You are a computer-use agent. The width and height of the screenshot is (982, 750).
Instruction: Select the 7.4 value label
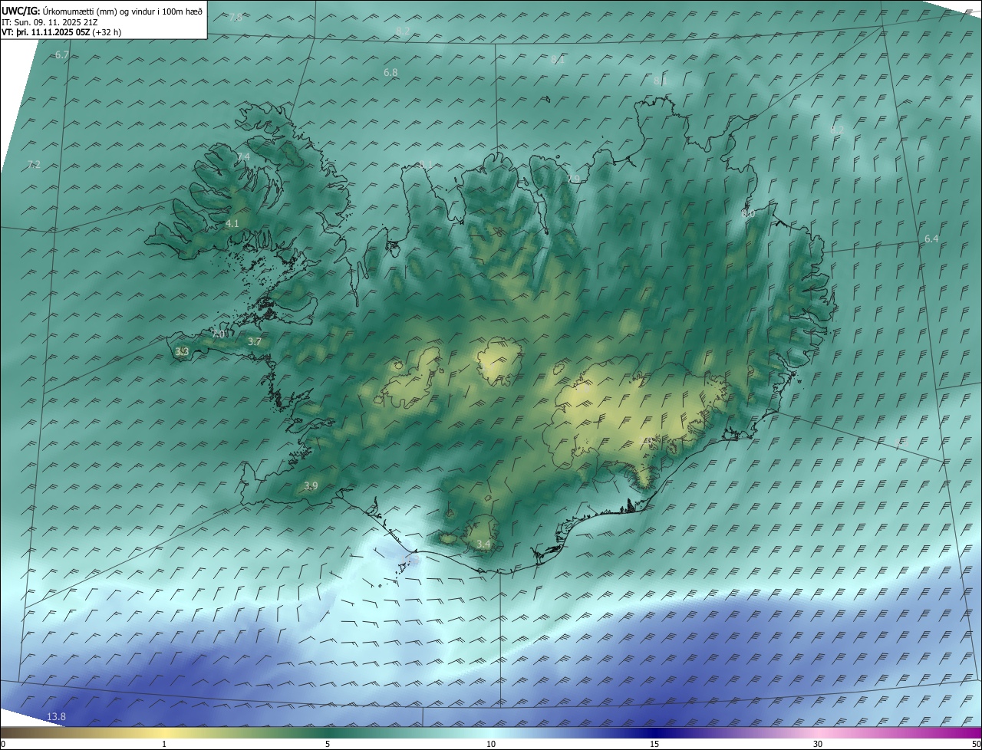point(243,156)
